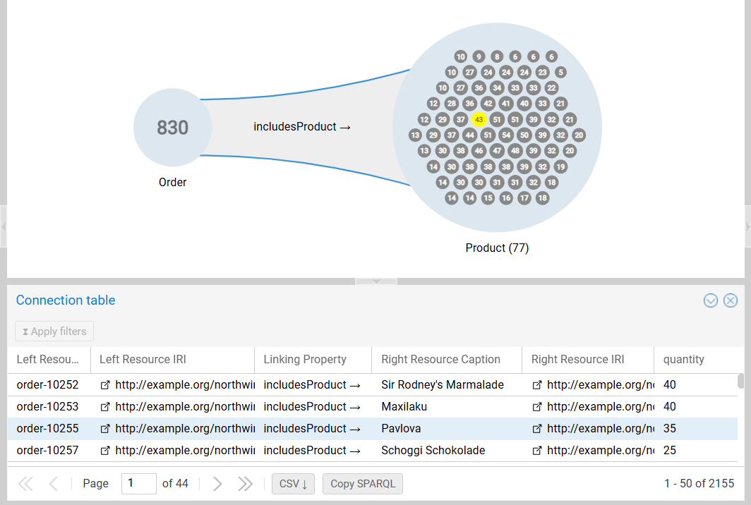Expand the left side panel handle
The height and width of the screenshot is (505, 751).
pos(4,226)
